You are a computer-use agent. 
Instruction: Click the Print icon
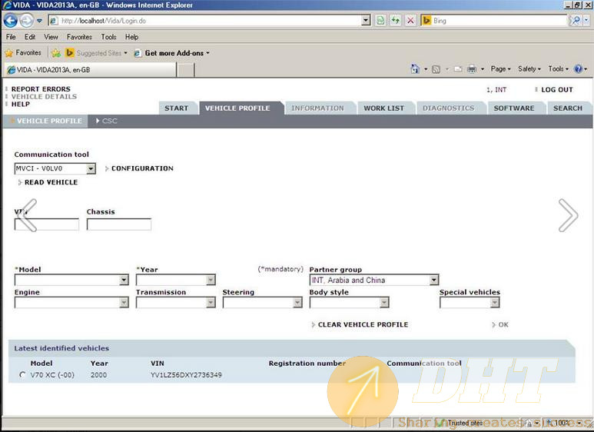coord(472,69)
